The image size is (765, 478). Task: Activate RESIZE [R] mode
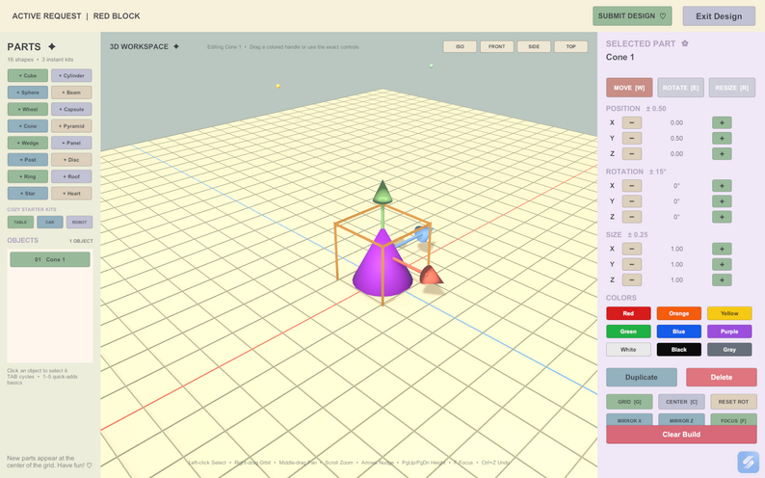(x=732, y=88)
